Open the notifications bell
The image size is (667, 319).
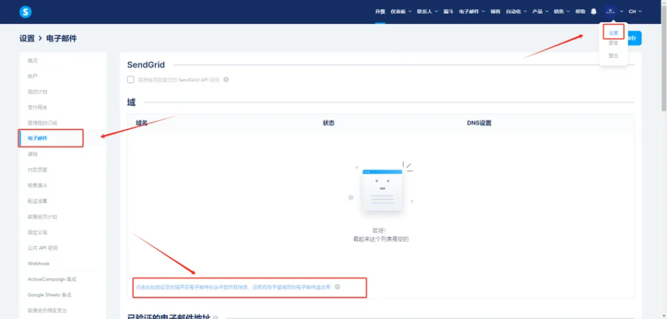pos(593,12)
